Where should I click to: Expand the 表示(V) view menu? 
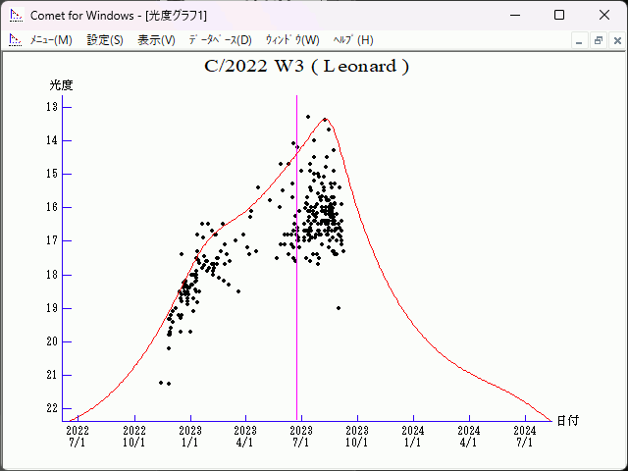tap(156, 40)
